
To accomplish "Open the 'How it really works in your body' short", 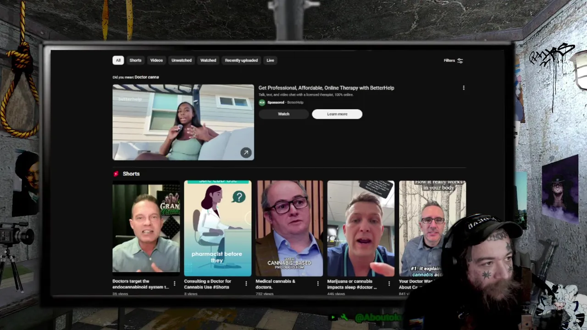I will [432, 228].
